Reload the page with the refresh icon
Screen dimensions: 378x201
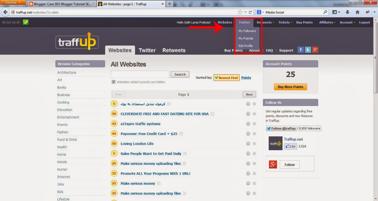click(x=250, y=12)
